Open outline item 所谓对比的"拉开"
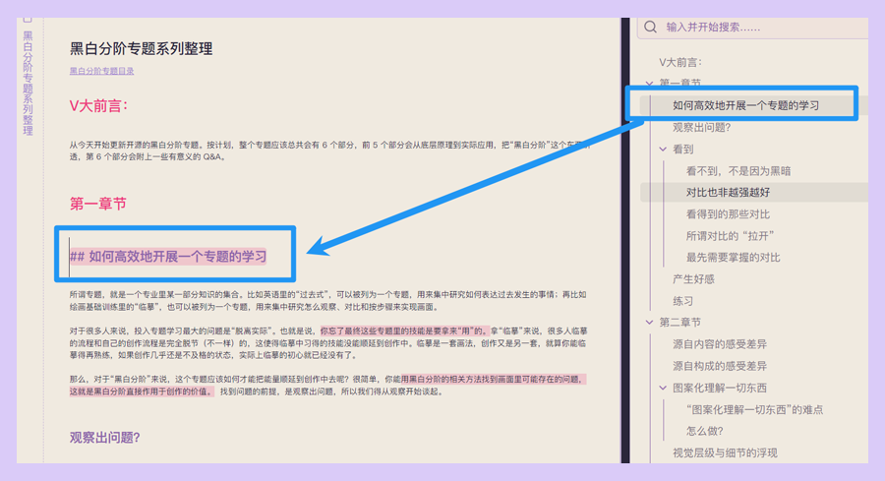Viewport: 885px width, 481px height. [730, 236]
